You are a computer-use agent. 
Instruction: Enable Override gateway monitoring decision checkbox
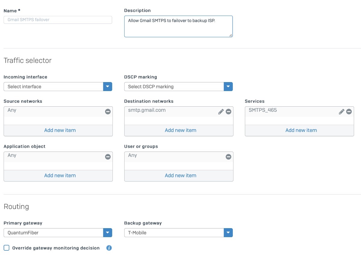tap(7, 248)
